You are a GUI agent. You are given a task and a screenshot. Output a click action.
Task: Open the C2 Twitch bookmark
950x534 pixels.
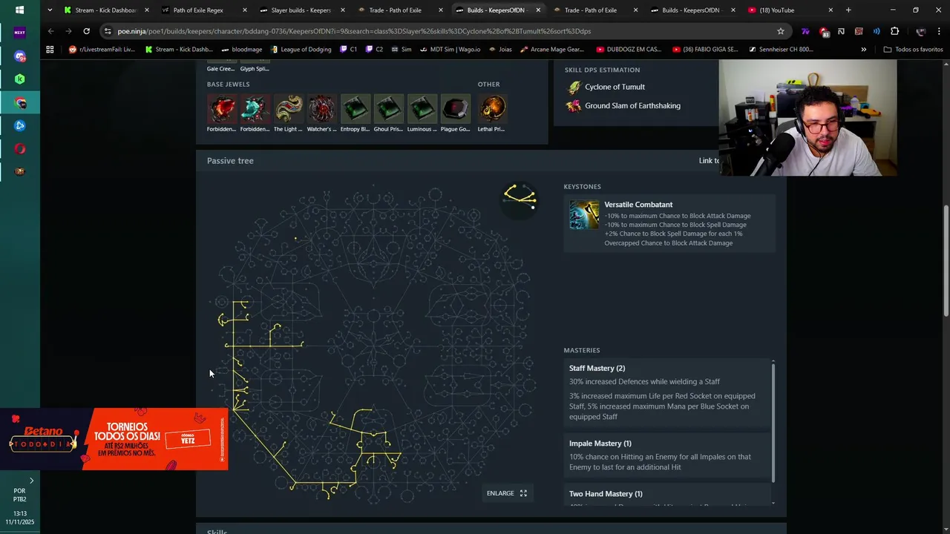[374, 50]
